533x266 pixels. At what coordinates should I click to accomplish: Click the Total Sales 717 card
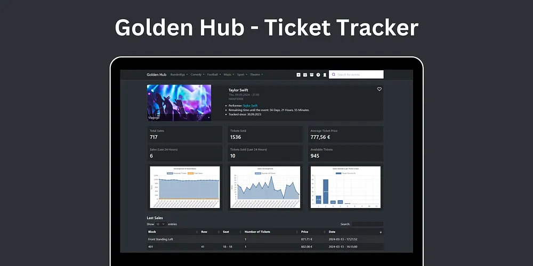[x=185, y=135]
